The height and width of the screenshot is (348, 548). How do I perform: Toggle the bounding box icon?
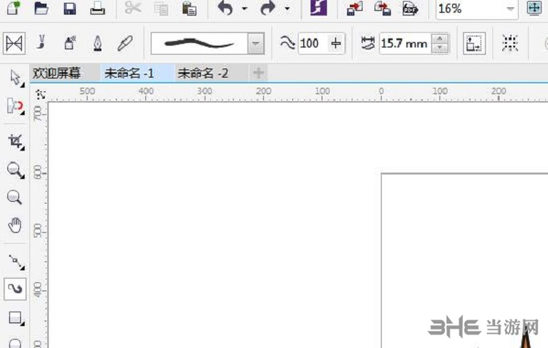coord(510,43)
